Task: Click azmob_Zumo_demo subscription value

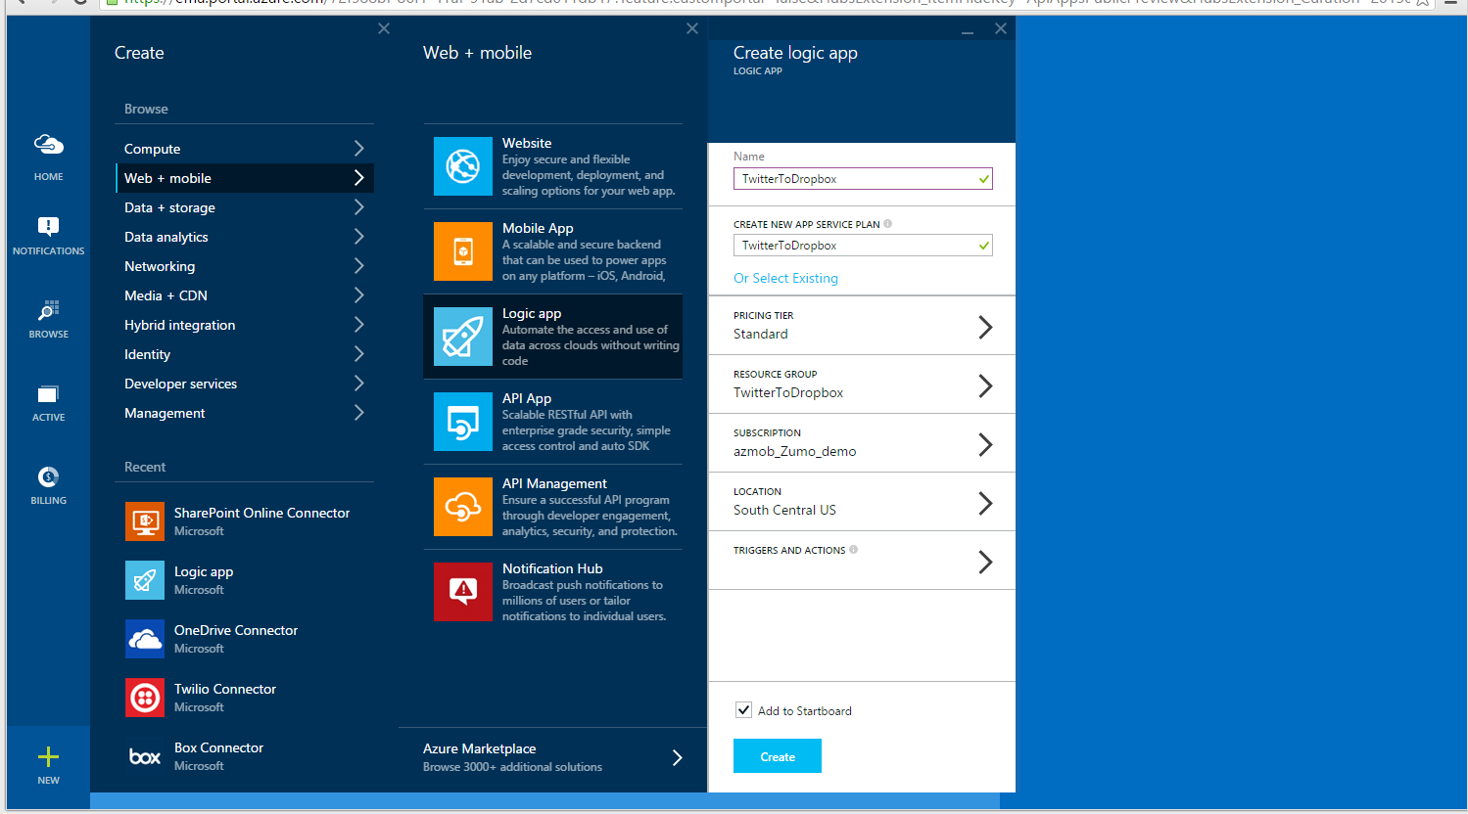Action: pos(795,451)
